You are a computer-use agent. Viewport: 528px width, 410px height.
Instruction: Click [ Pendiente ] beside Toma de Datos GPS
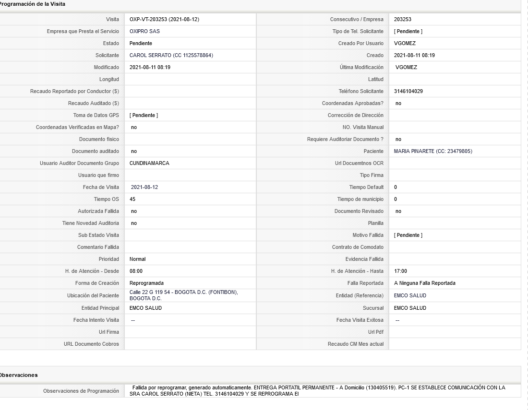(144, 116)
